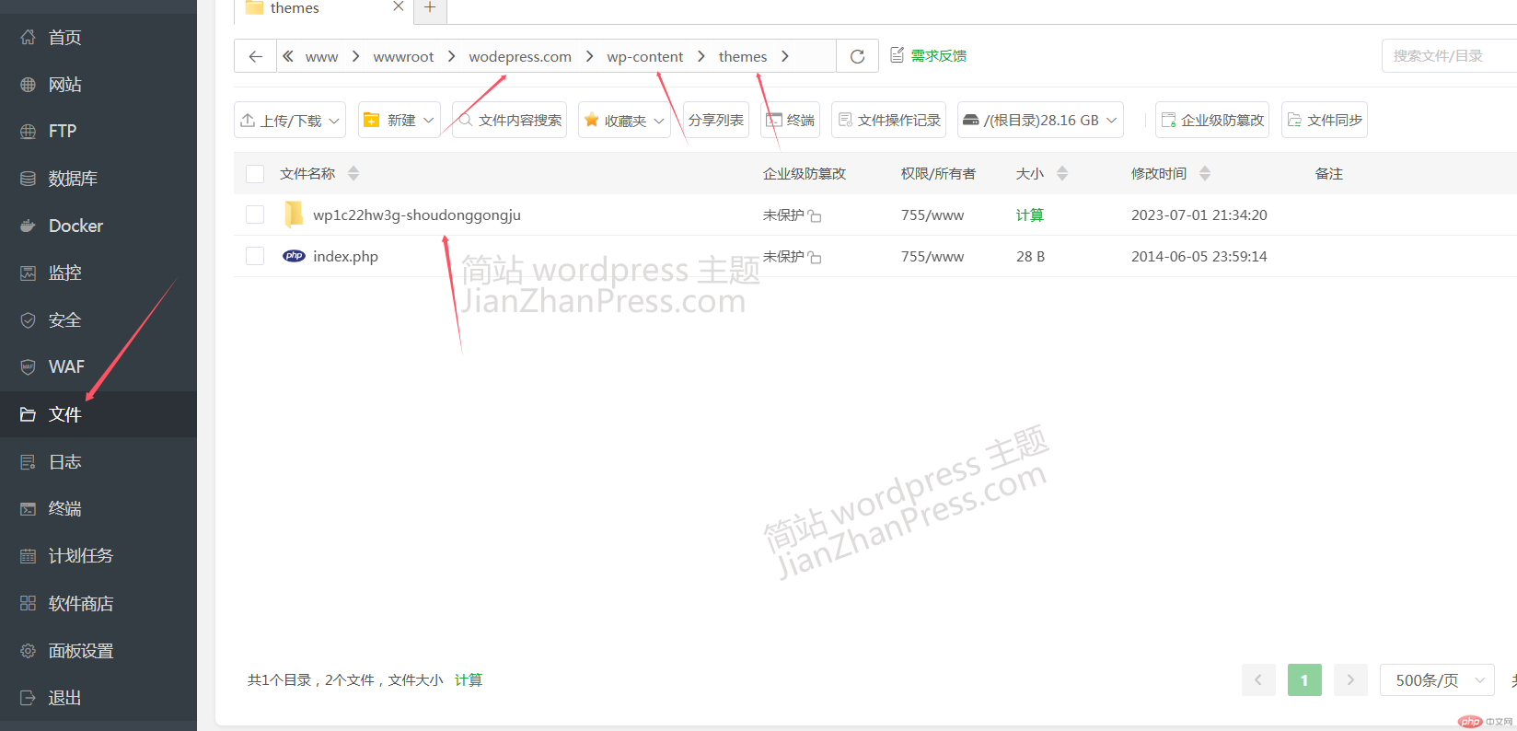Click the WAF shield icon
The width and height of the screenshot is (1517, 731).
[x=29, y=367]
